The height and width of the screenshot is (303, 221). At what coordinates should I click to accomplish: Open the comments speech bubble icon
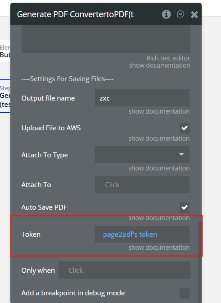[x=180, y=14]
